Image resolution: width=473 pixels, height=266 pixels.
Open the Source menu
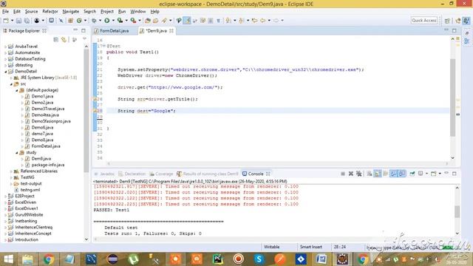coord(31,12)
